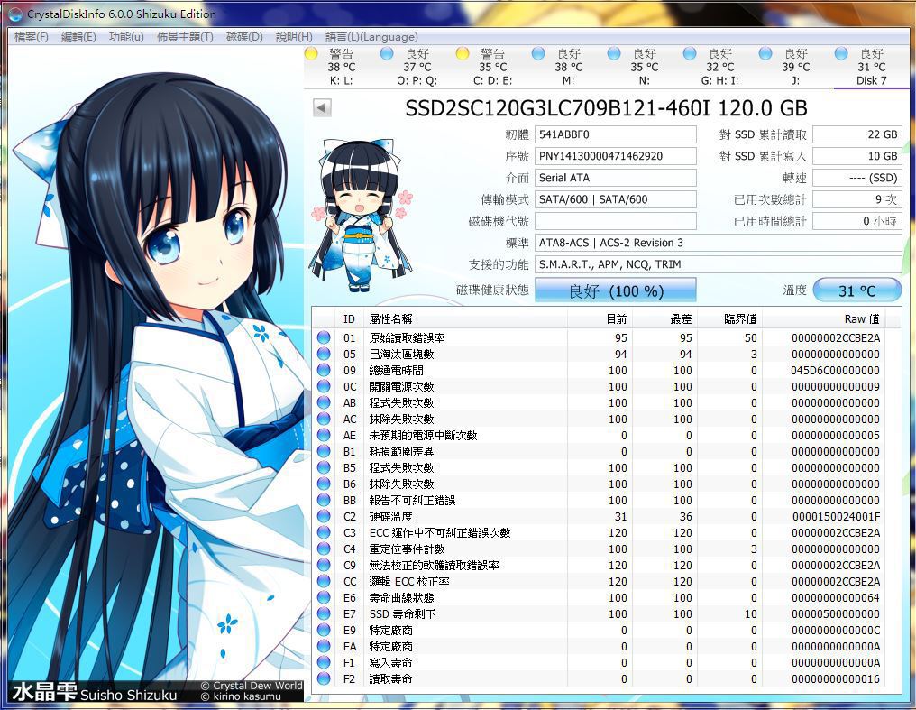Click status icon for attribute B6
The image size is (916, 710).
tap(323, 484)
